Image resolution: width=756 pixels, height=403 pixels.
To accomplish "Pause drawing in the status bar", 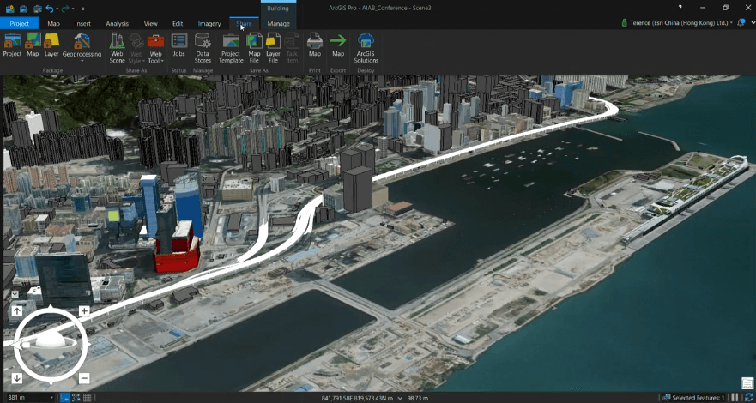I will pyautogui.click(x=735, y=398).
